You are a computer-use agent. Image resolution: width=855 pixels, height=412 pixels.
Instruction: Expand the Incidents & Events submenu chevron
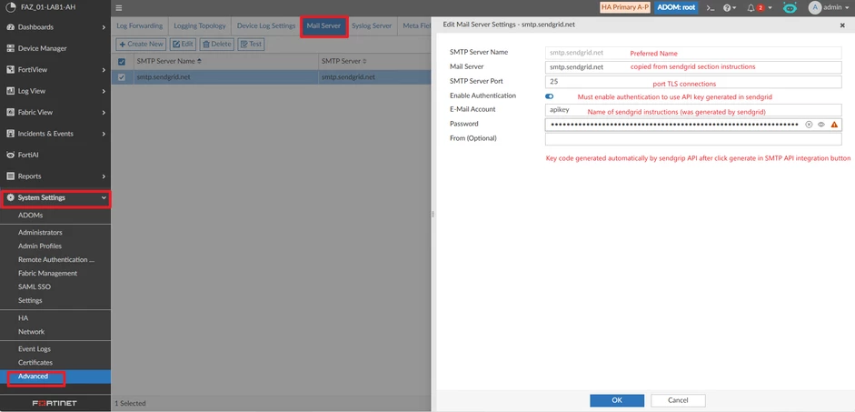[x=104, y=134]
